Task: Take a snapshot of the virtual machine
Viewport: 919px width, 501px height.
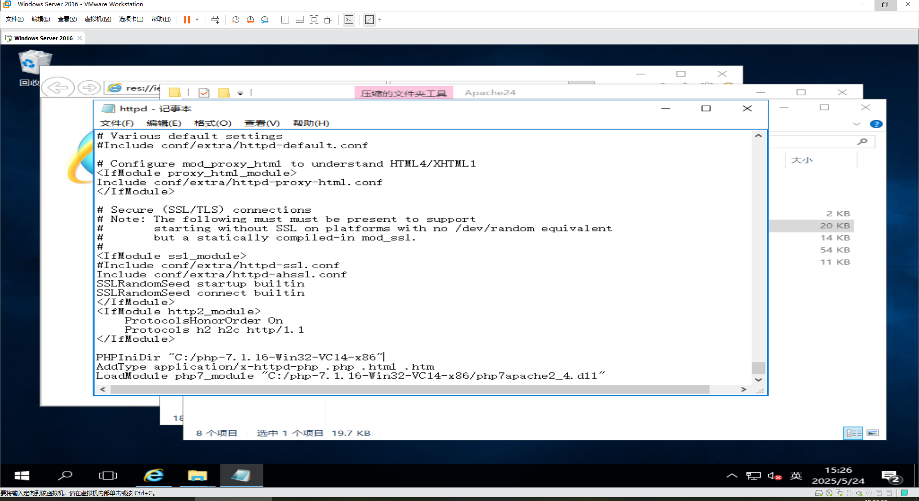Action: click(235, 20)
